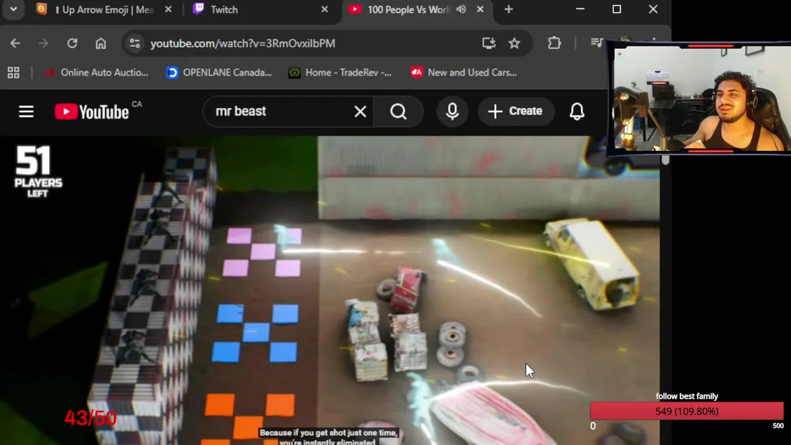Install app icon in address bar
This screenshot has height=445, width=791.
tap(489, 43)
